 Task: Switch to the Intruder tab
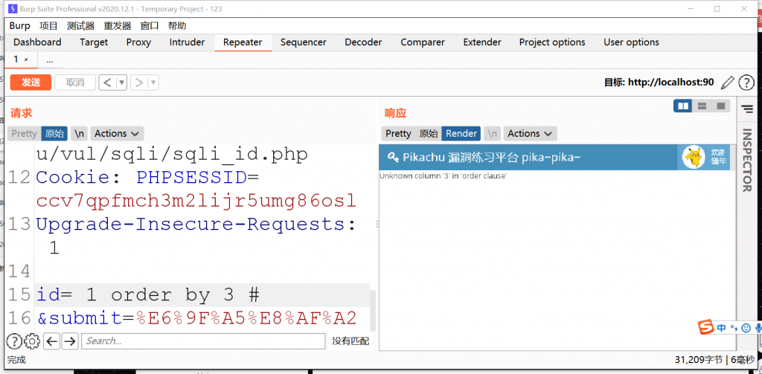click(x=187, y=42)
